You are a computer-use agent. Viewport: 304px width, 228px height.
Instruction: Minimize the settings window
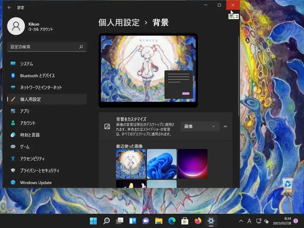tap(206, 5)
